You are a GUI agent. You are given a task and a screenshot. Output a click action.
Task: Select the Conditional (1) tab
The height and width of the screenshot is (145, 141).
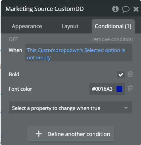coord(113,26)
